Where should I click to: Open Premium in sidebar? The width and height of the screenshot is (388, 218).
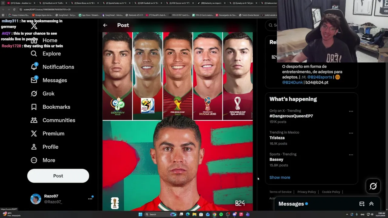(x=47, y=134)
